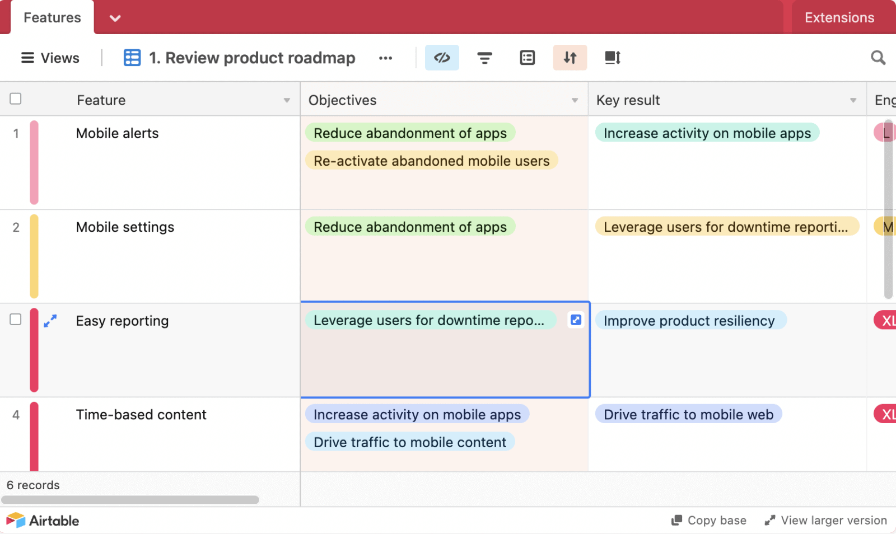Check the Easy reporting row checkbox
The width and height of the screenshot is (896, 534).
(15, 319)
